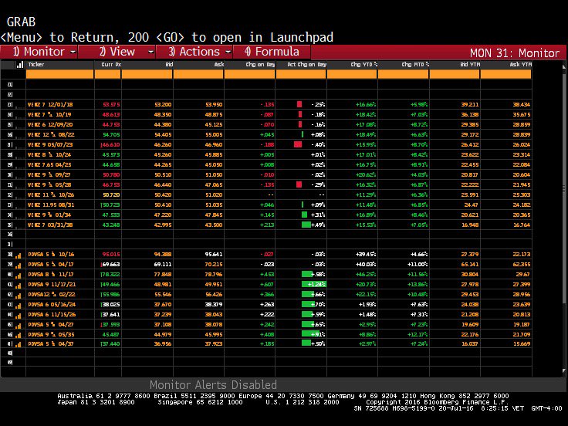568x426 pixels.
Task: Focus the orange filter field under Curr Px
Action: [x=107, y=74]
